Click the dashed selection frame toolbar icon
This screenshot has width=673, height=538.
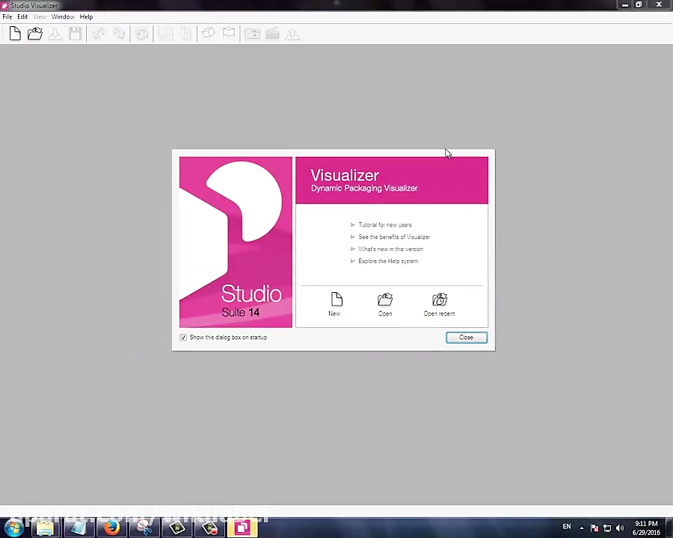pos(165,34)
